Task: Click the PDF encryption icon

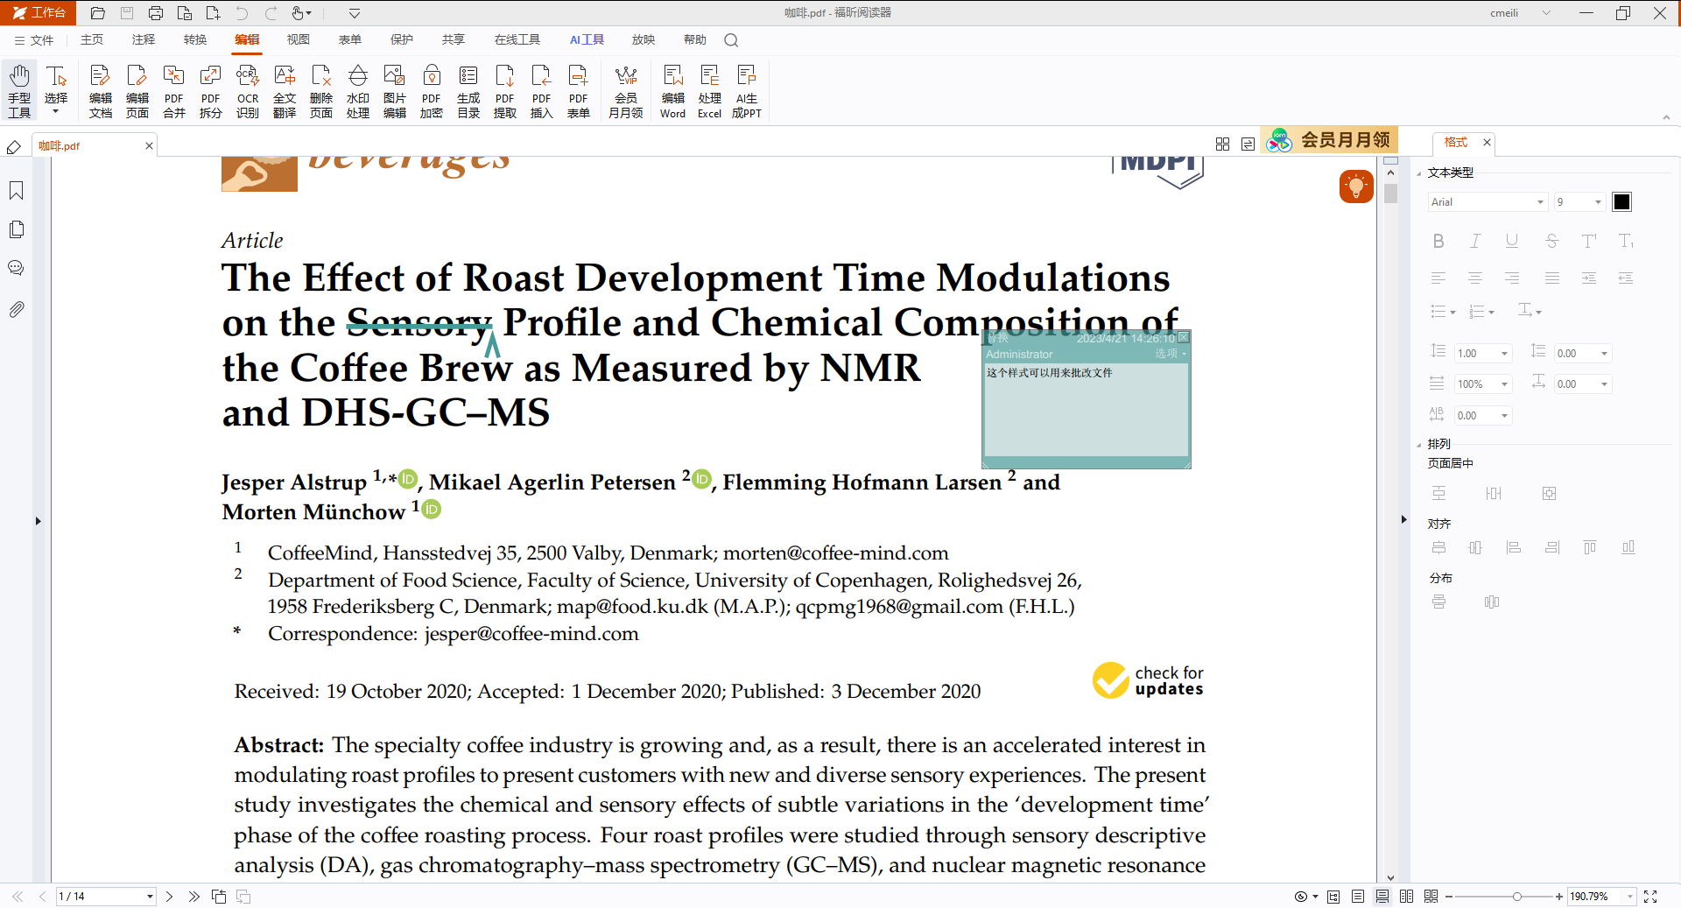Action: point(432,90)
